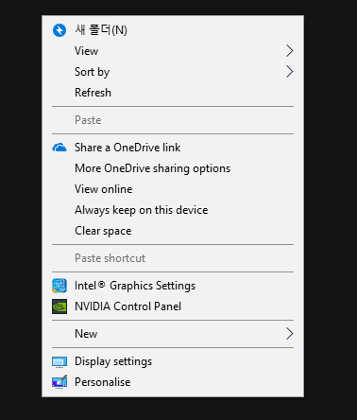Viewport: 357px width, 420px height.
Task: Click the blue lightning icon beside 새 폴더(N)
Action: pyautogui.click(x=59, y=30)
